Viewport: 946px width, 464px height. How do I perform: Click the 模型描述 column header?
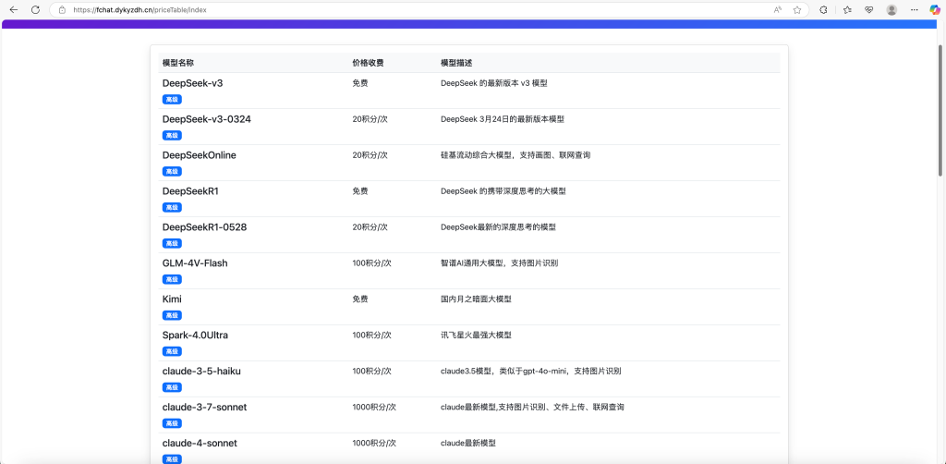click(456, 63)
